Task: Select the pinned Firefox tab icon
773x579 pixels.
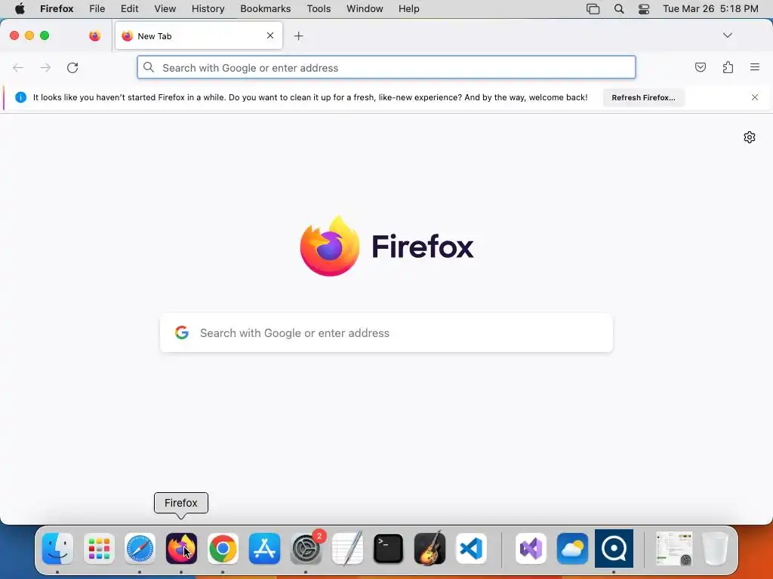Action: (x=95, y=35)
